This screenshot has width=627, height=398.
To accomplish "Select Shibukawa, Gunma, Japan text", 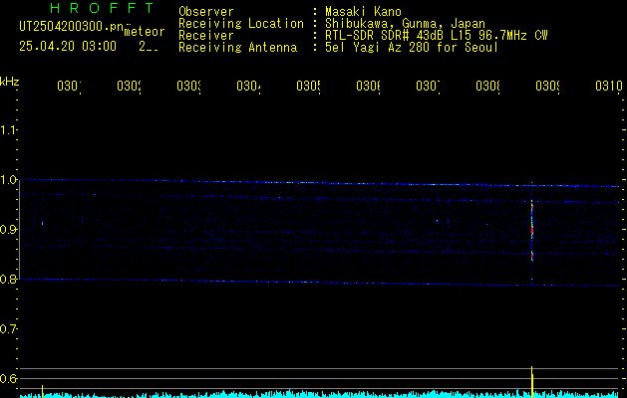I will (405, 24).
